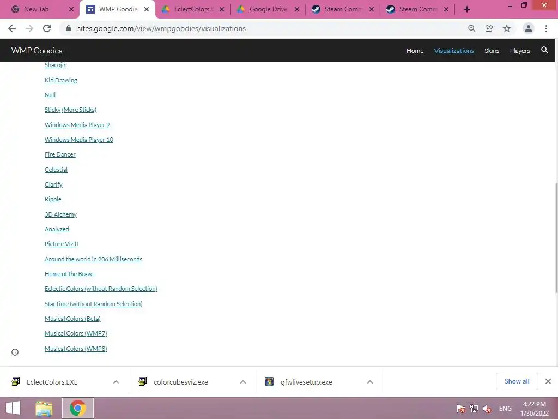This screenshot has height=419, width=558.
Task: Open the Clarify link
Action: pyautogui.click(x=53, y=184)
